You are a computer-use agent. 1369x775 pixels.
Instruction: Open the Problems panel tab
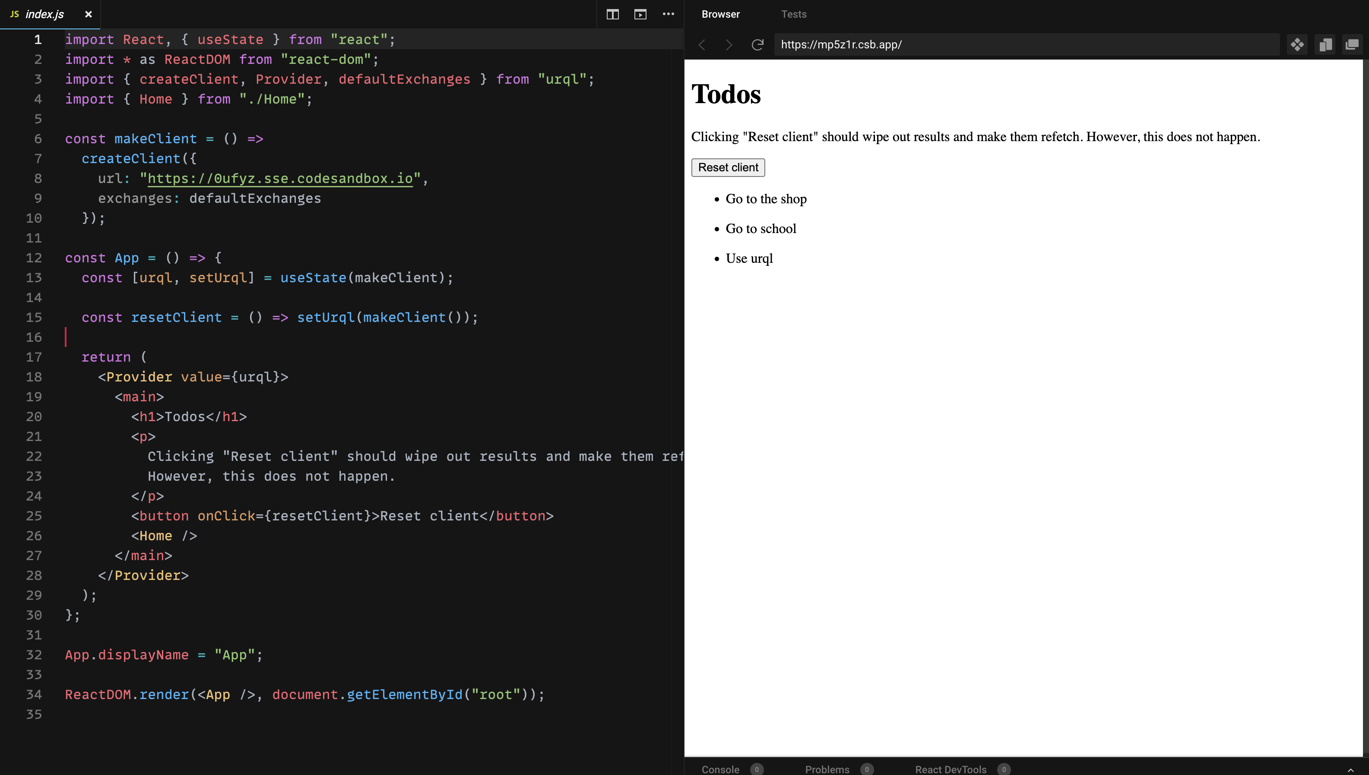pos(827,769)
